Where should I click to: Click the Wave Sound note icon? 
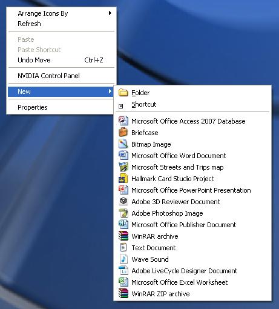(123, 259)
